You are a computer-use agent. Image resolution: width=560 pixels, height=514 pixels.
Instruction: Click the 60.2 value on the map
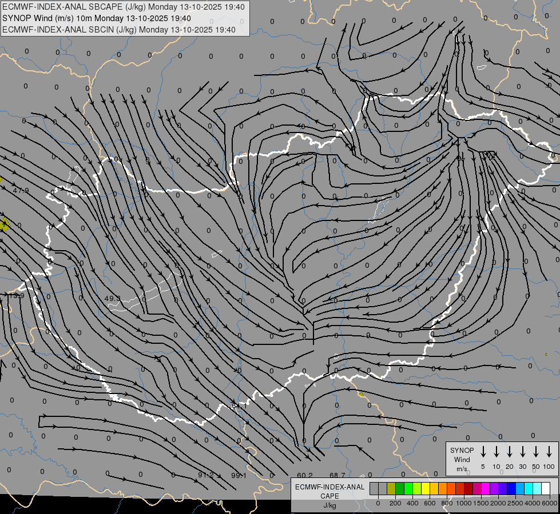click(x=305, y=476)
